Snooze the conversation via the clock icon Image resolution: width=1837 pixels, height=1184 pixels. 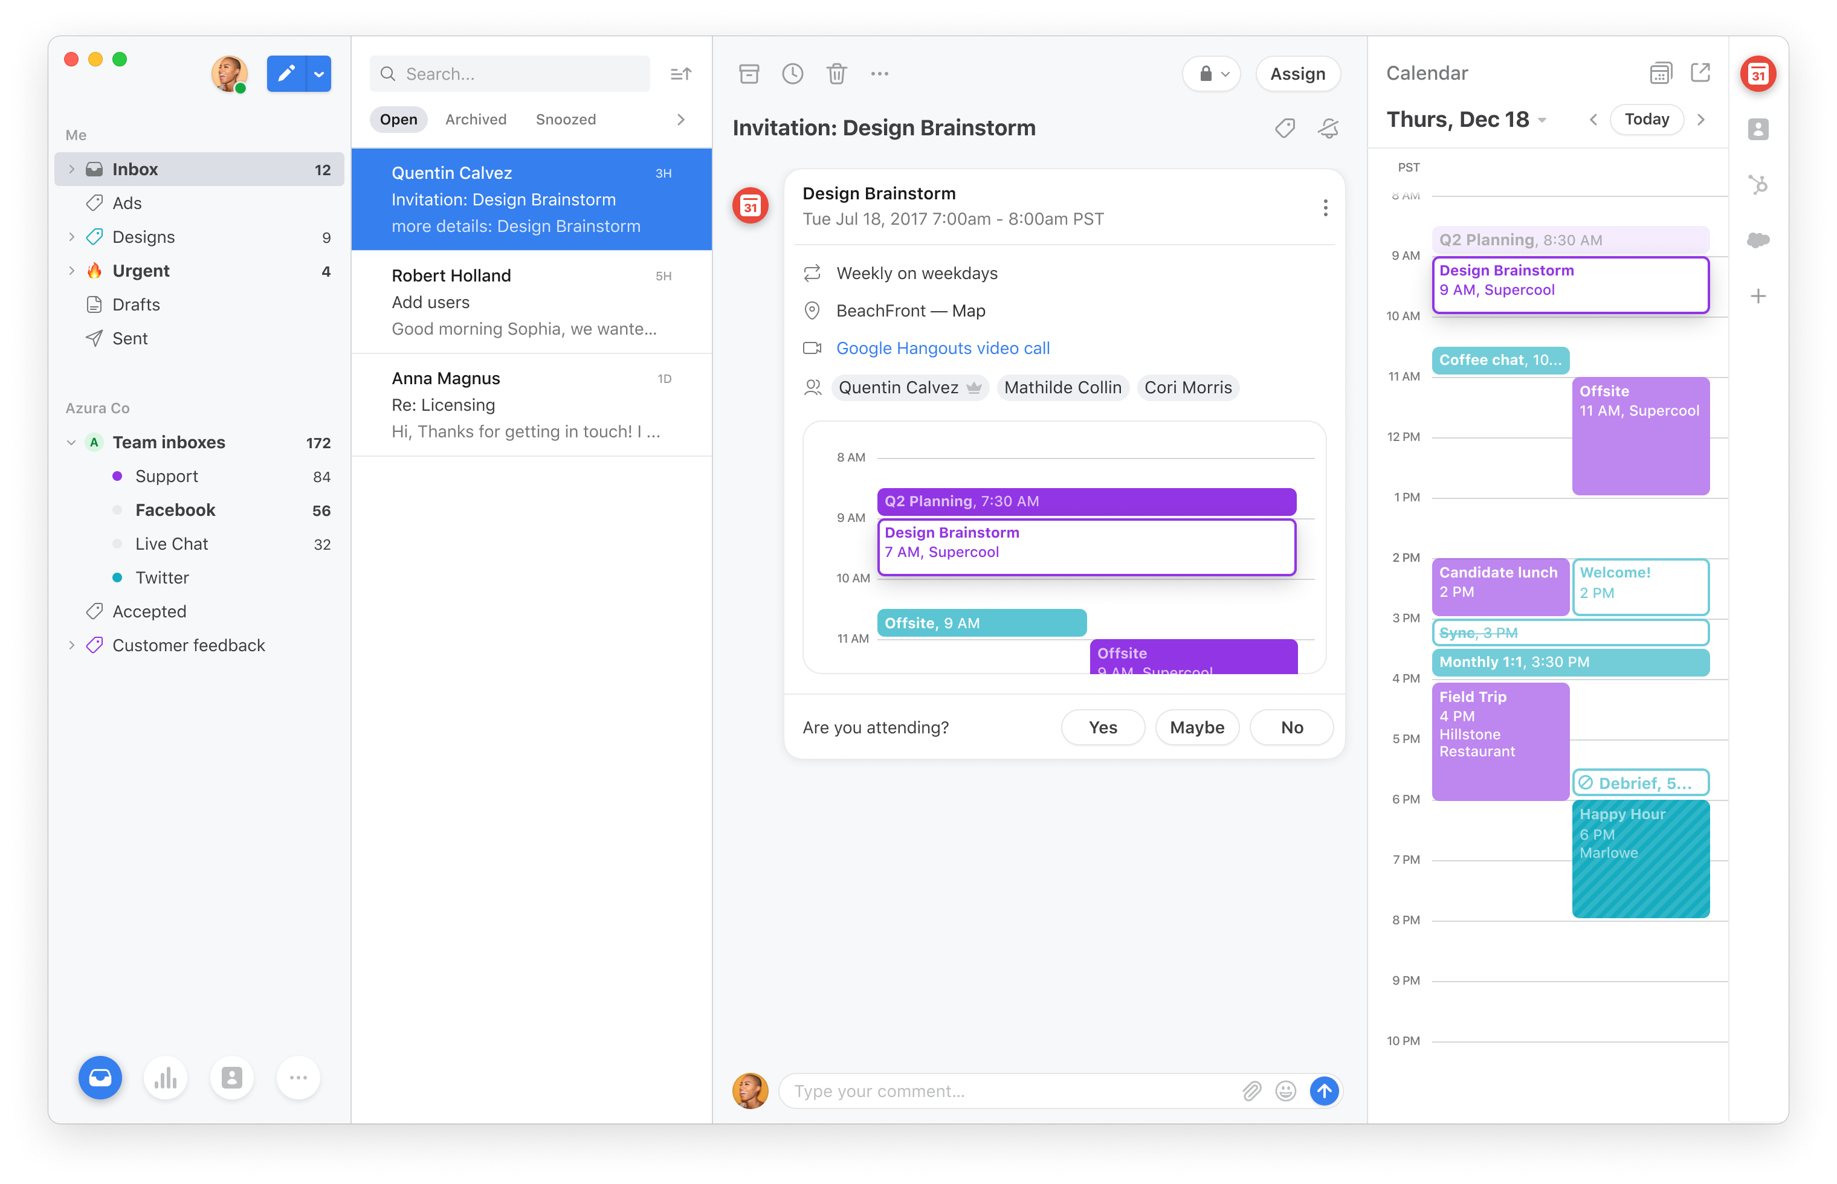pos(793,74)
